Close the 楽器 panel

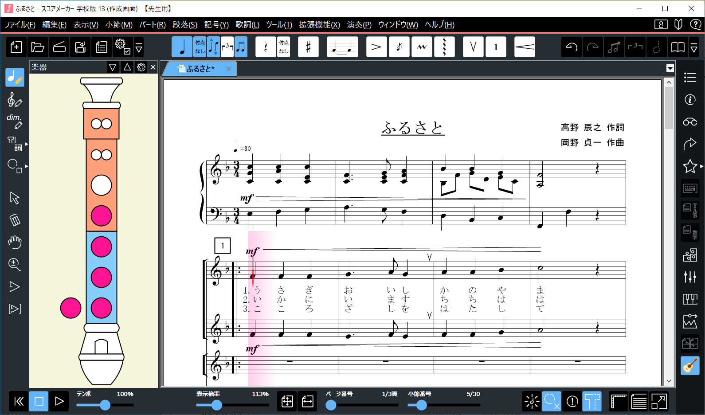[153, 67]
